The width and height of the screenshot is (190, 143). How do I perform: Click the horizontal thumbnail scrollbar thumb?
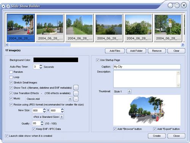[40, 45]
